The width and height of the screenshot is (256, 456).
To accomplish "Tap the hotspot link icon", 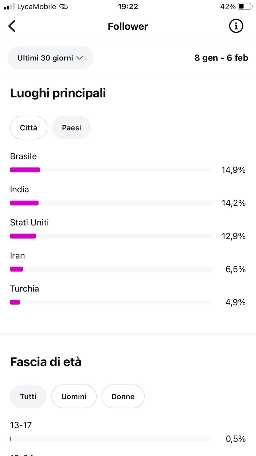I will point(63,7).
